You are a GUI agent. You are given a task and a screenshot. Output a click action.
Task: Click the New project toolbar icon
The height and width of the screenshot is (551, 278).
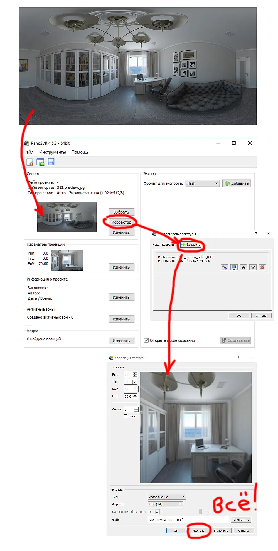(x=30, y=162)
